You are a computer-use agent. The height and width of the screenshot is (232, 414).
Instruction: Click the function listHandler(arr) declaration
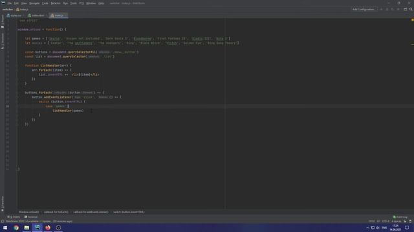click(x=48, y=66)
